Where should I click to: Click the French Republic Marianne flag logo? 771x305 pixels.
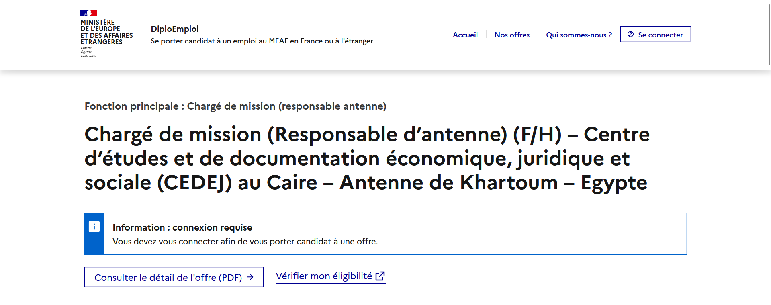pos(88,14)
